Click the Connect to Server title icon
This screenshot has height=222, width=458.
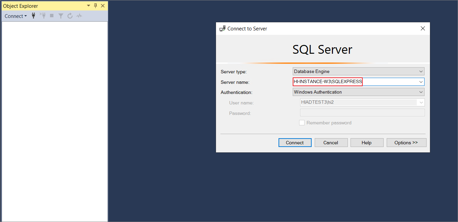[x=222, y=29]
